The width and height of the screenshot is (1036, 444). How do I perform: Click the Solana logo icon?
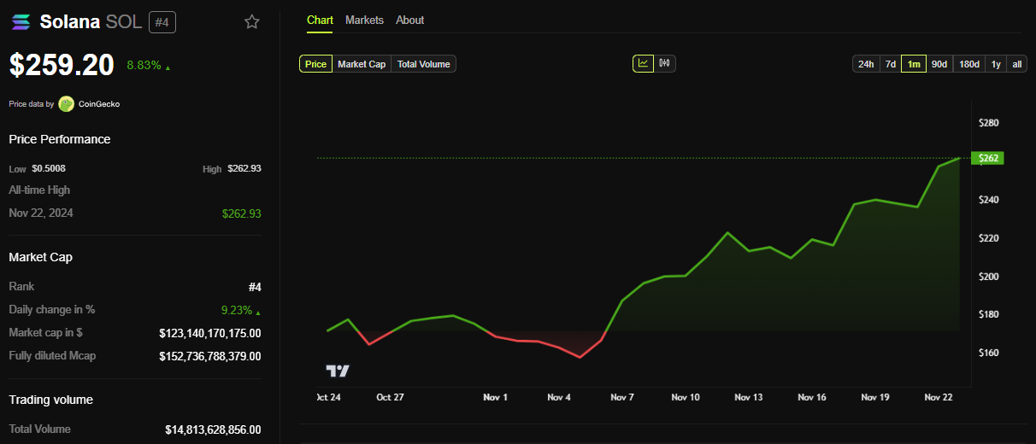click(x=21, y=22)
